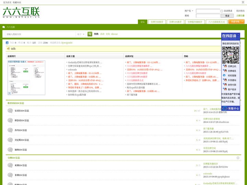Viewport: 247px width, 185px height.
Task: Open 突尼斯IDC信息 forum
Action: click(22, 140)
